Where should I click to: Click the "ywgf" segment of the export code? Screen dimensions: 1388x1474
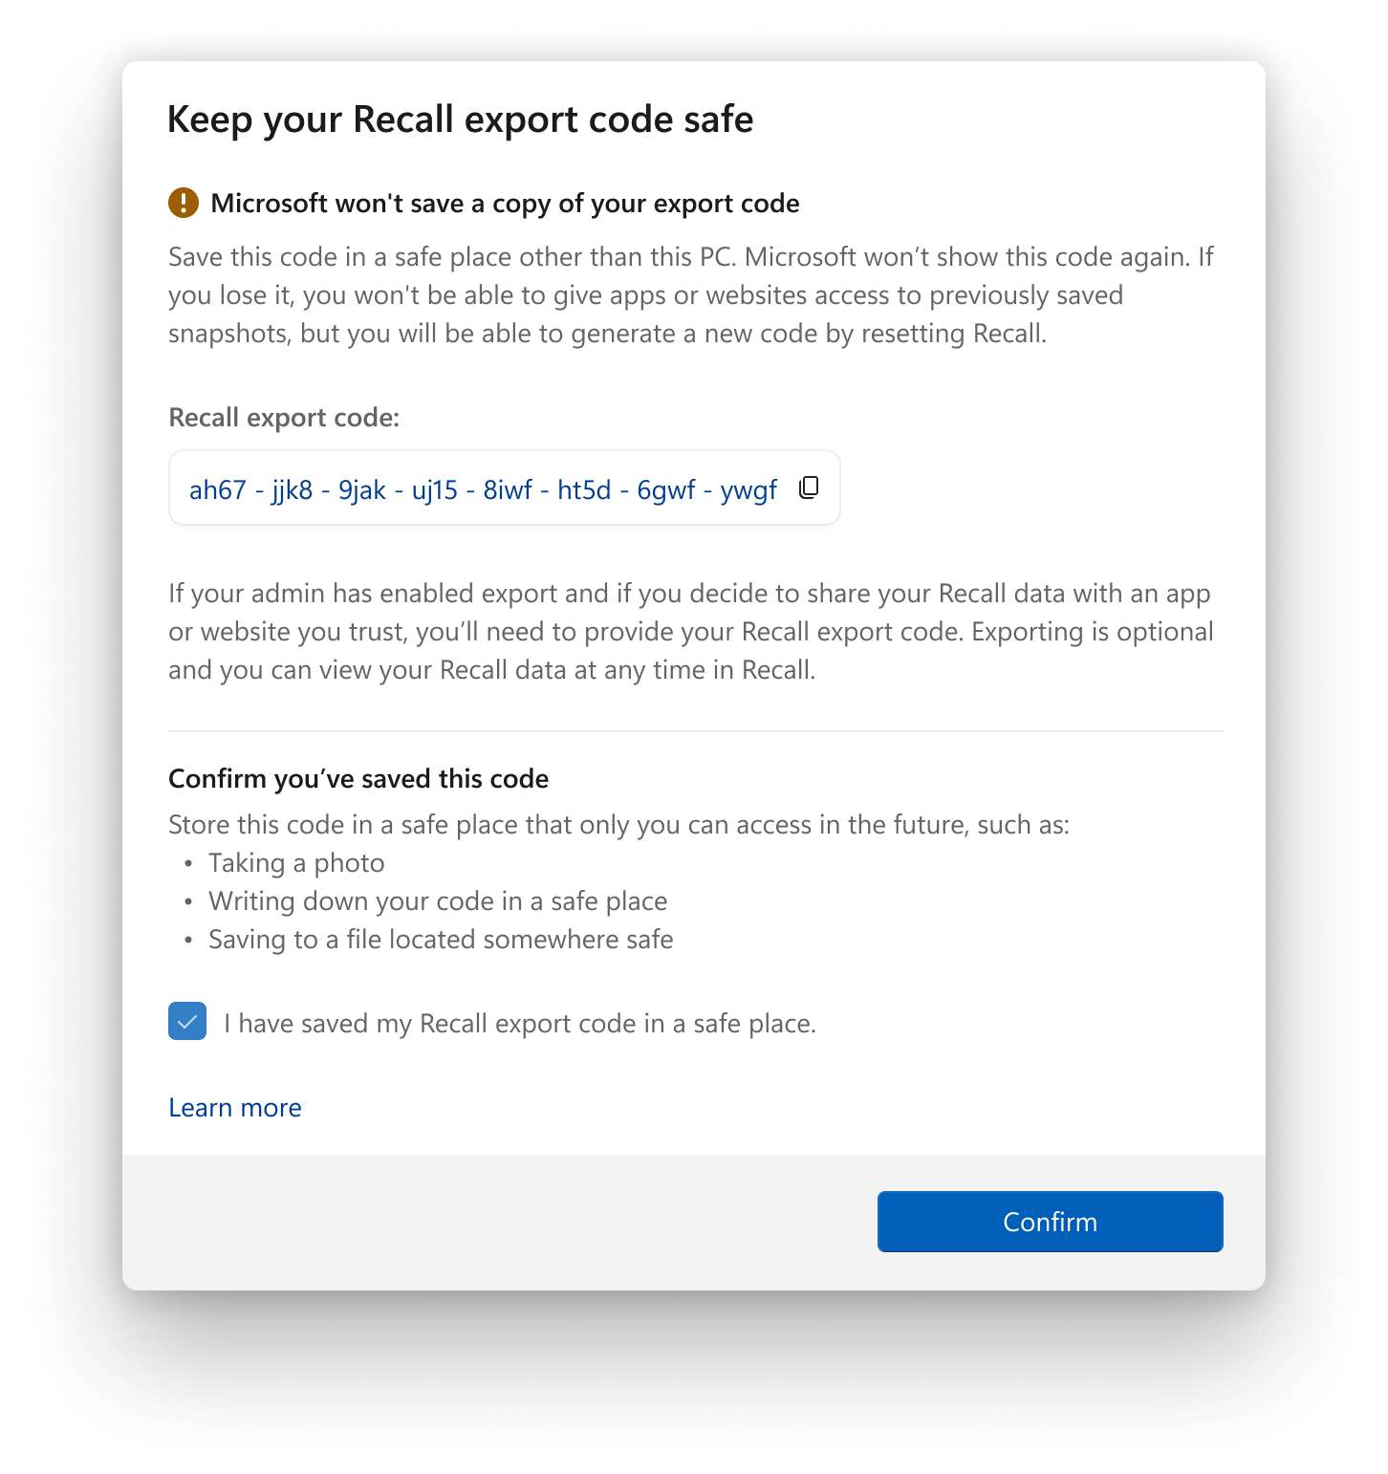[748, 489]
